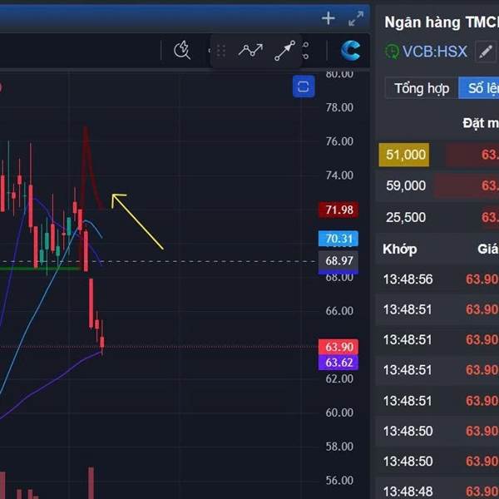Click the 60.00 price axis label
This screenshot has width=499, height=499.
pyautogui.click(x=339, y=413)
